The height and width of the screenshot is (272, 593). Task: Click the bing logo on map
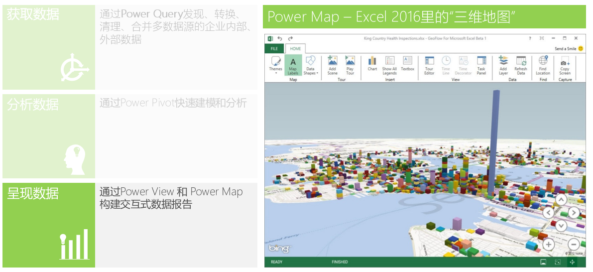[279, 249]
